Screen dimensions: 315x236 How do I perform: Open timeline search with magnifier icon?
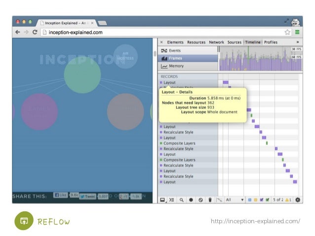coord(181,200)
